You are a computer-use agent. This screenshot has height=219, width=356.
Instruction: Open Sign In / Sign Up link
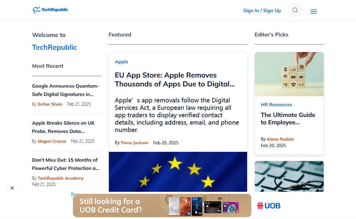pyautogui.click(x=262, y=11)
